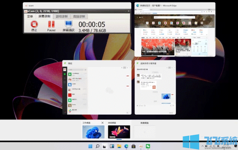The image size is (238, 150).
Task: Switch to the 音频录制 tab
Action: (x=79, y=16)
